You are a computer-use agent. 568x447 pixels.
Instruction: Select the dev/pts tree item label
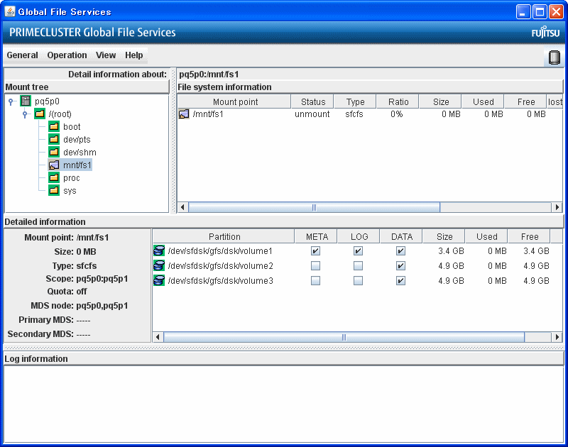[77, 140]
